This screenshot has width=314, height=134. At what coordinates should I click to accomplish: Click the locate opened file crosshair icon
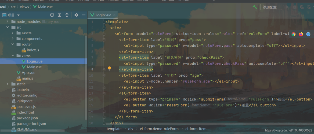(52, 15)
